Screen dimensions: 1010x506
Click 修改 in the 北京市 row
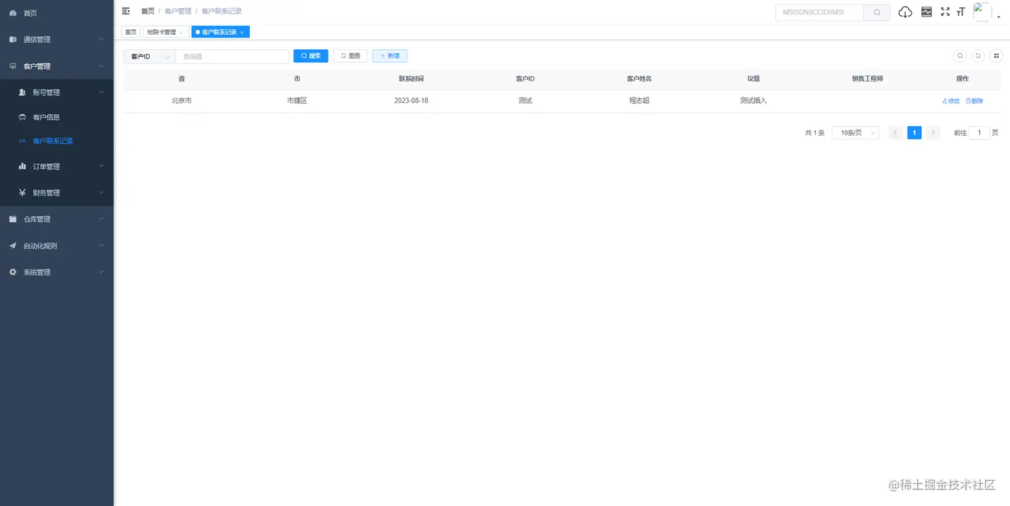[951, 101]
